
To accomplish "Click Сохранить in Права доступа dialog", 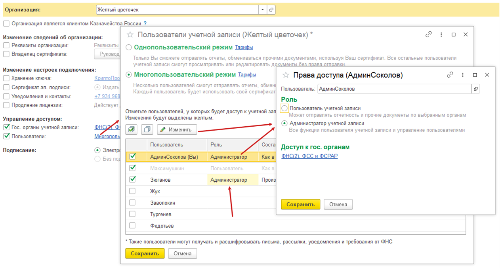I will point(300,204).
